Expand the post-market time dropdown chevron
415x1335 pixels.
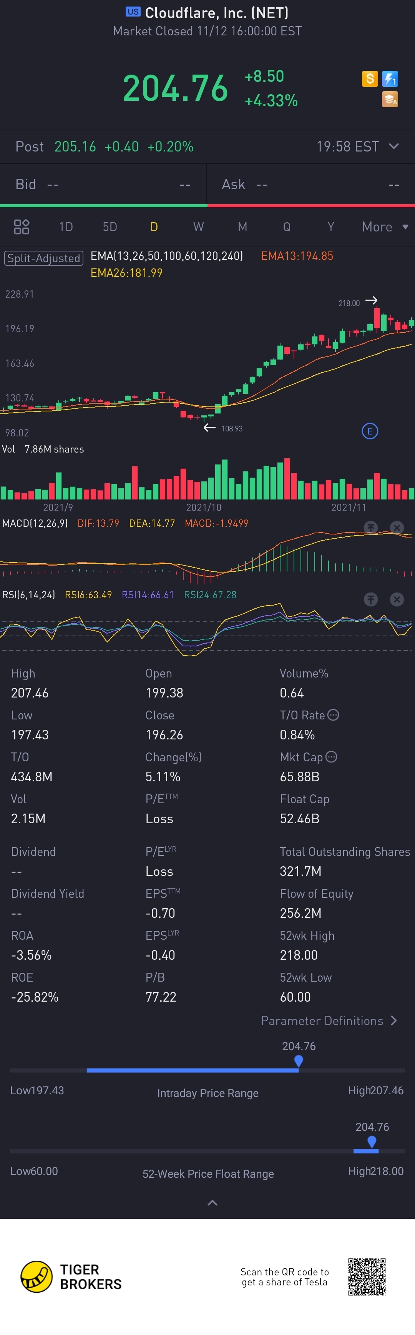point(394,146)
